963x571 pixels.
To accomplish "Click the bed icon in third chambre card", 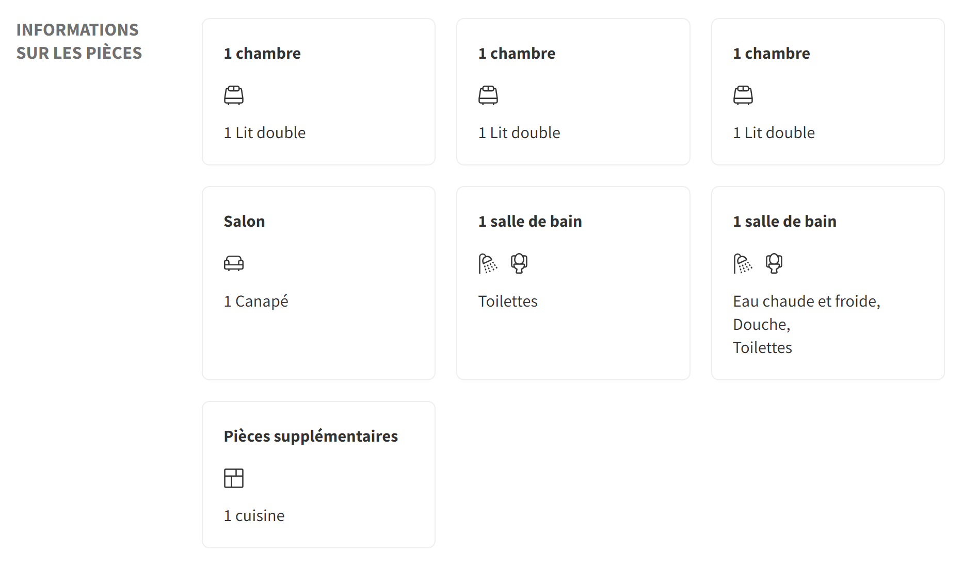I will click(743, 95).
